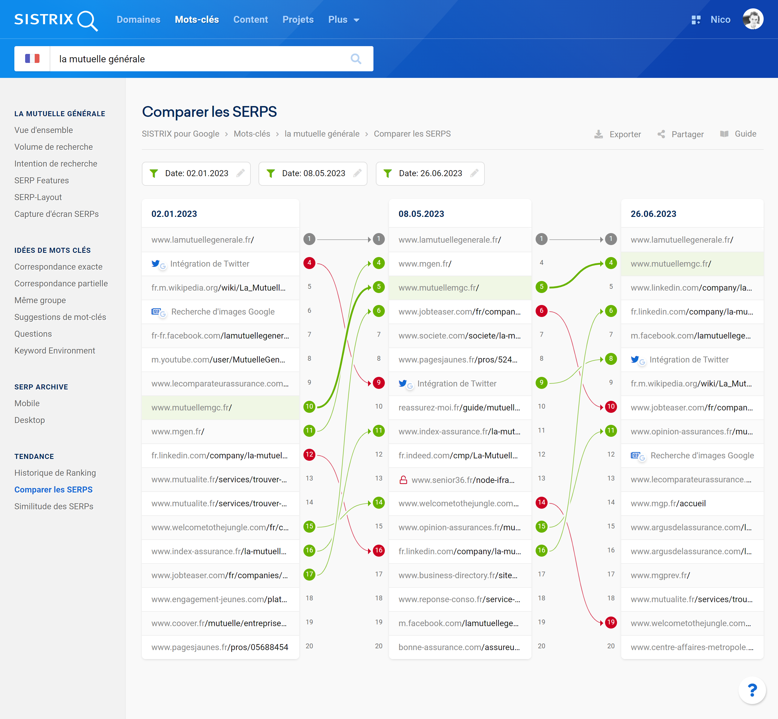Image resolution: width=778 pixels, height=719 pixels.
Task: Click the Mots-clés breadcrumb
Action: coord(252,134)
